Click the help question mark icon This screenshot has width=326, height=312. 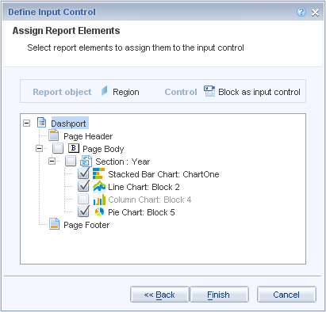(301, 12)
